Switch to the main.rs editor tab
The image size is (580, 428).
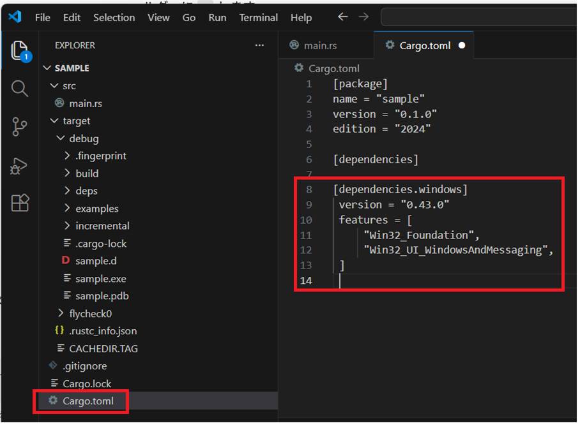pyautogui.click(x=319, y=45)
